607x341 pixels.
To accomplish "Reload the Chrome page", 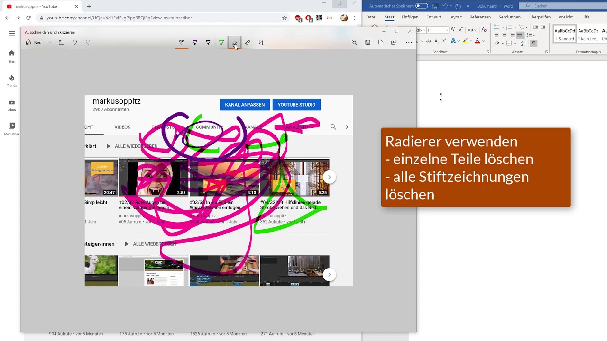I will [x=28, y=18].
